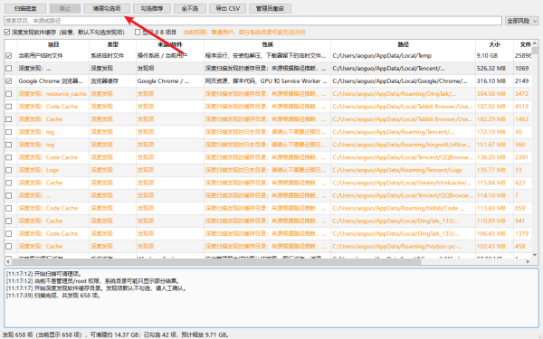This screenshot has width=543, height=339.
Task: Check the Steam htmlcache row checkbox
Action: pos(9,183)
